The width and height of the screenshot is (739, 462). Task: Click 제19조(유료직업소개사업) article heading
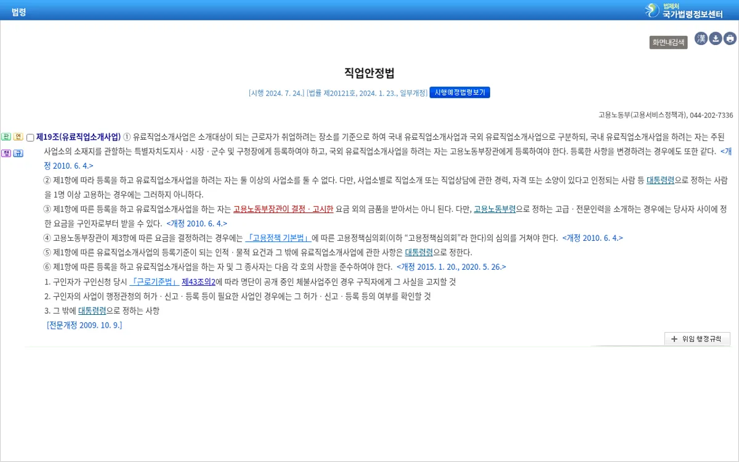click(78, 137)
